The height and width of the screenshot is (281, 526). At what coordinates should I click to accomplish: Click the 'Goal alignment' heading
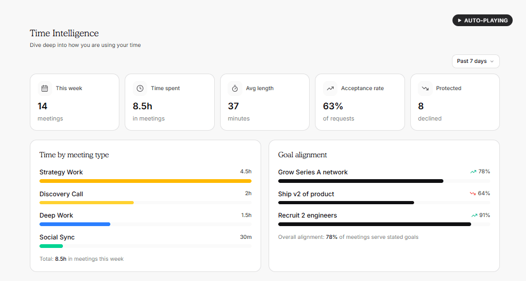302,155
